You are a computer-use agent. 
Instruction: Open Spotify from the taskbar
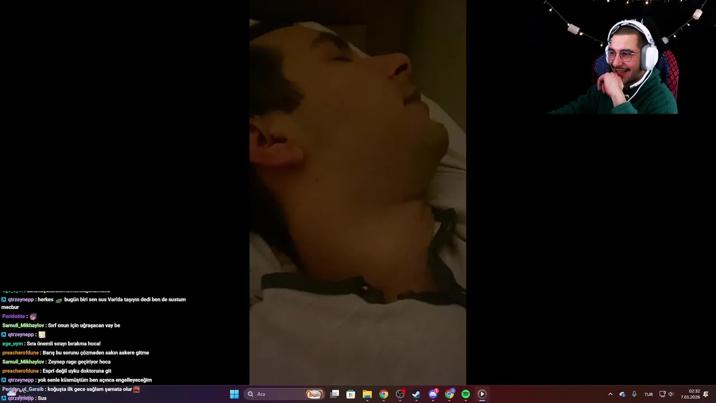pos(465,394)
